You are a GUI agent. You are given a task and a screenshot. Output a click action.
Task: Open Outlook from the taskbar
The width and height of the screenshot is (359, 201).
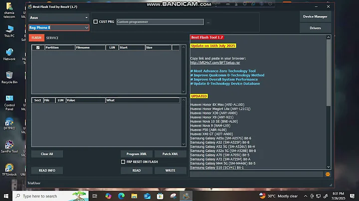pyautogui.click(x=147, y=196)
